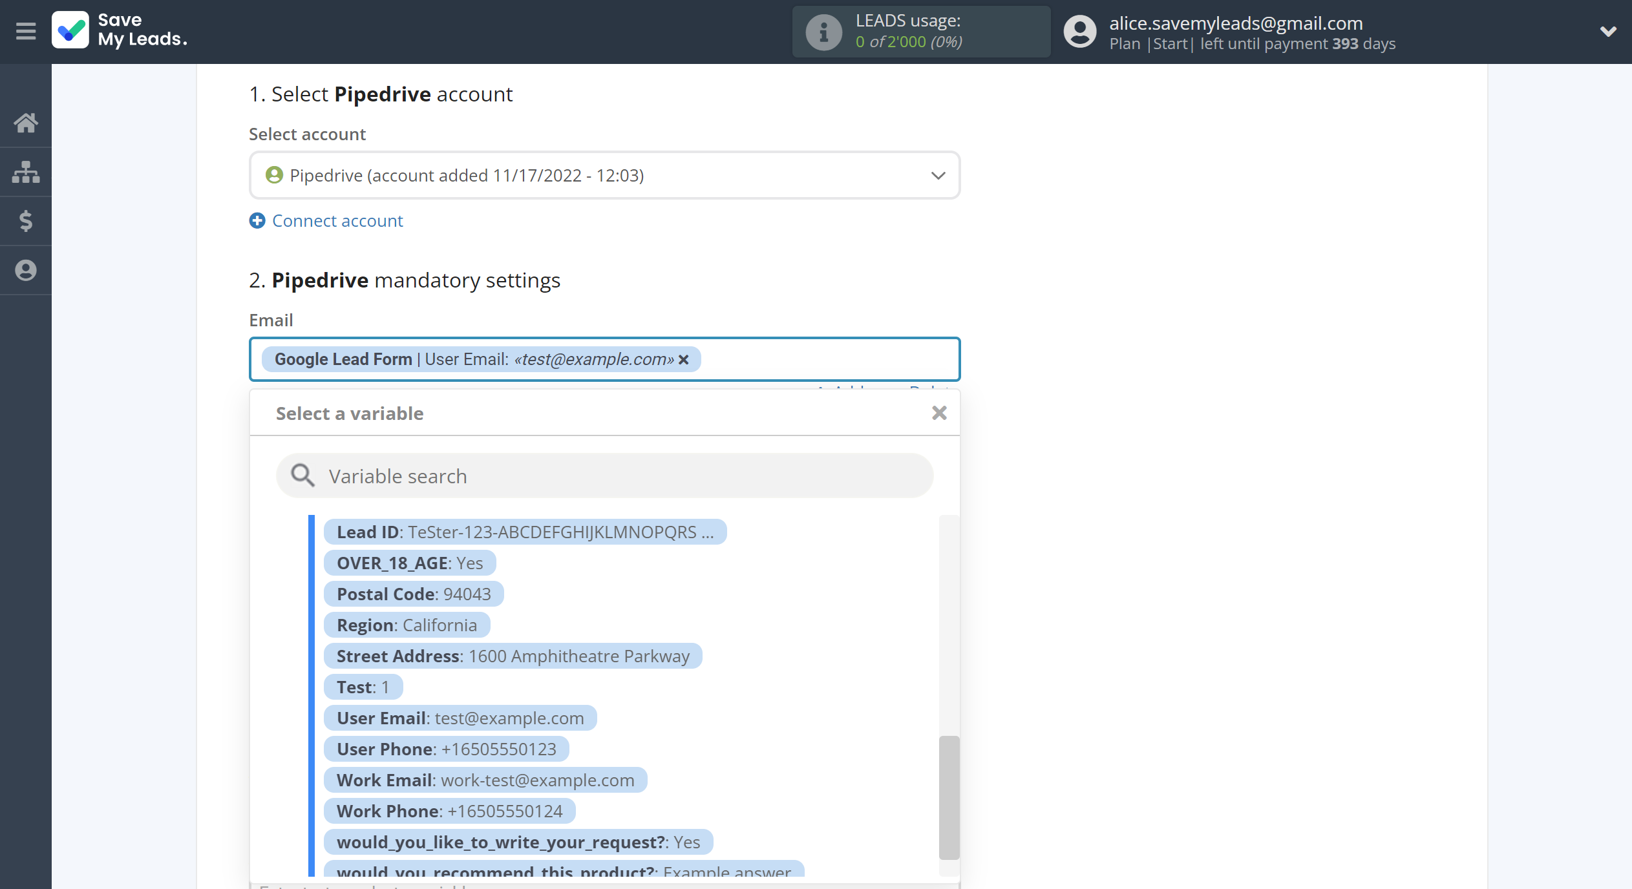Select the Street Address variable
1632x889 pixels.
513,656
